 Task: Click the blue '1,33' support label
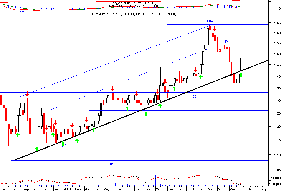click(x=193, y=96)
